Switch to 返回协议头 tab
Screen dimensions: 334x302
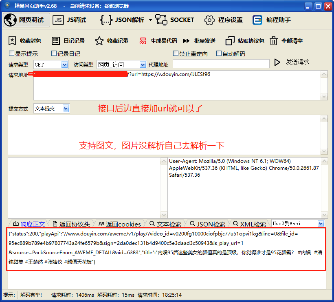point(71,224)
